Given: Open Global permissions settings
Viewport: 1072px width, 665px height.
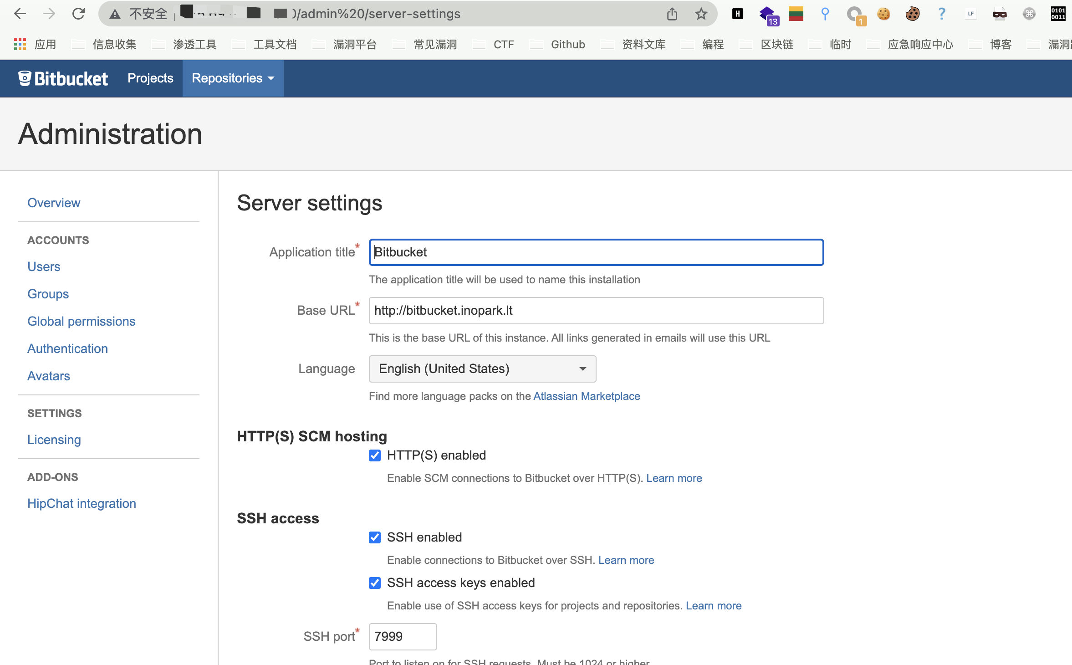Looking at the screenshot, I should pos(82,322).
